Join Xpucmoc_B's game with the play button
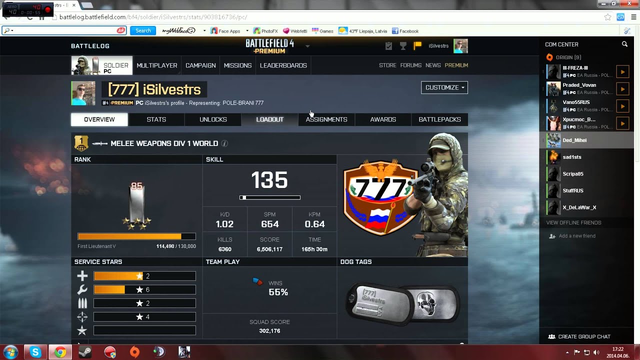The height and width of the screenshot is (360, 640). click(x=622, y=123)
